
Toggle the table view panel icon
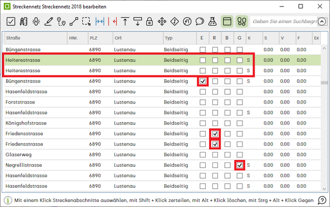pos(227,21)
